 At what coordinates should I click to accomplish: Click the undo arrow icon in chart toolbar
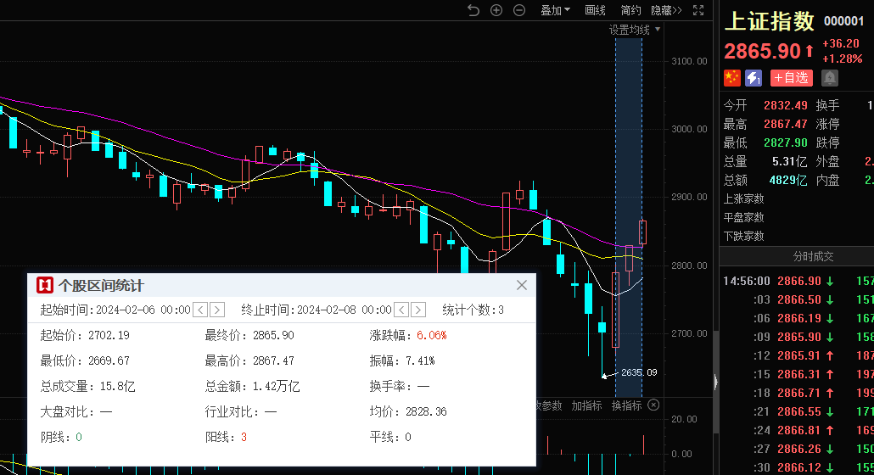point(473,10)
